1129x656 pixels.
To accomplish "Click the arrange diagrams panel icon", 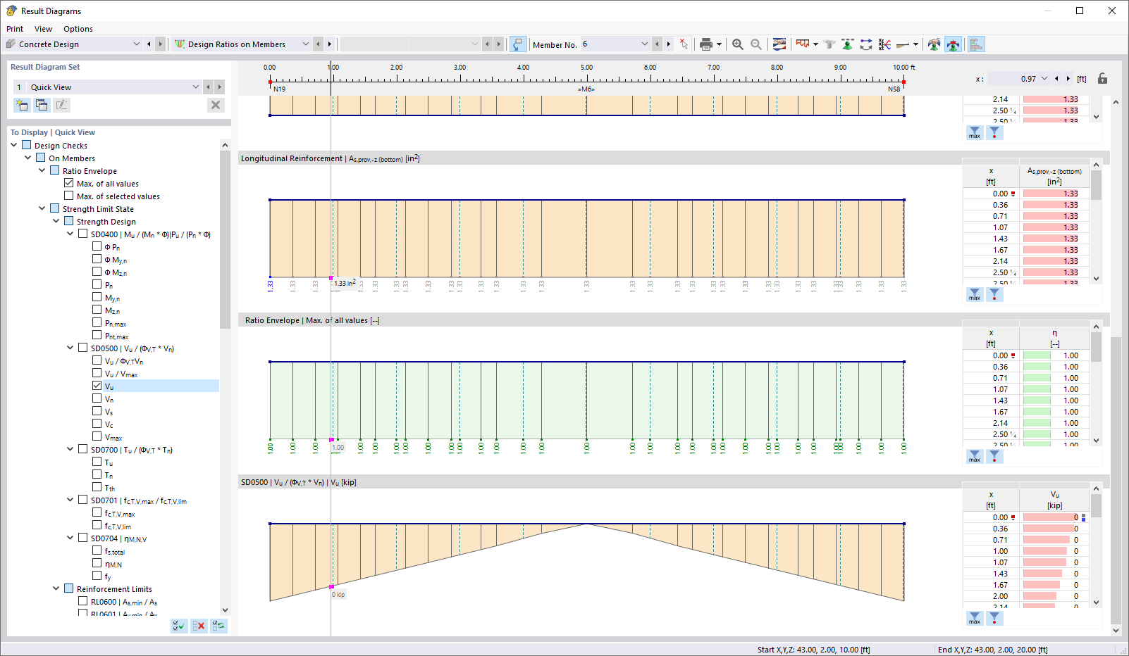I will (x=977, y=44).
